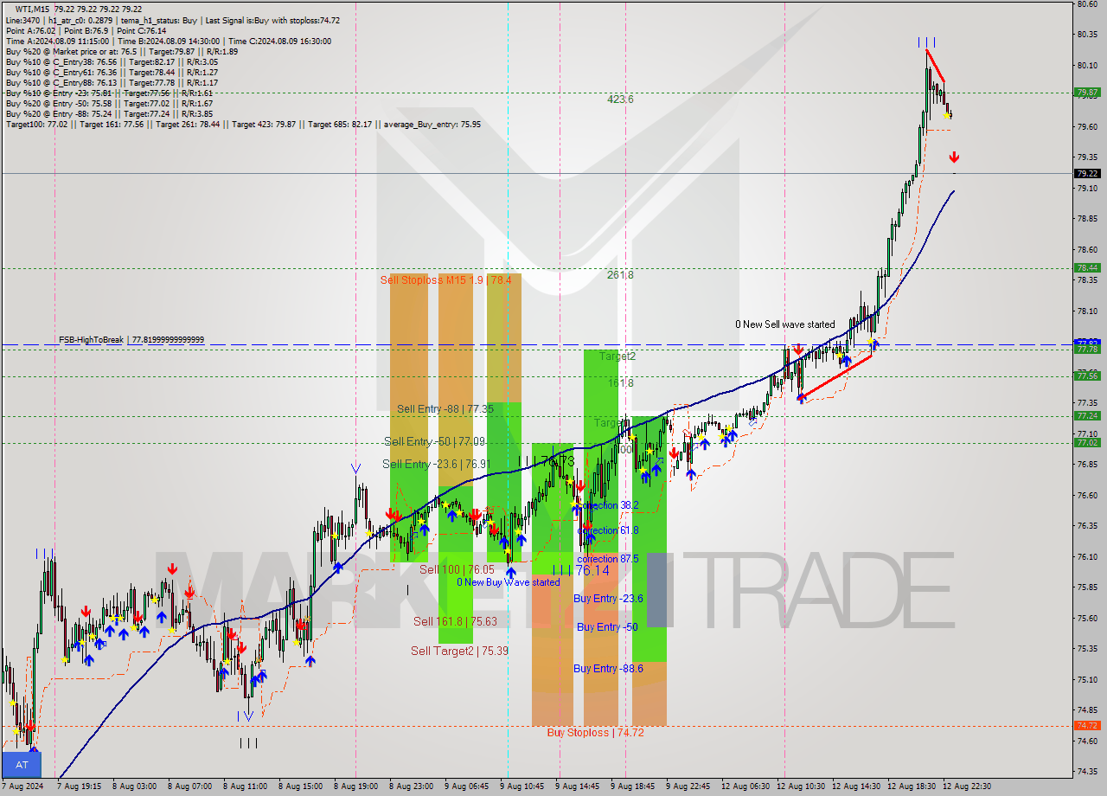The image size is (1107, 796).
Task: Click the green Target2 label
Action: 617,356
